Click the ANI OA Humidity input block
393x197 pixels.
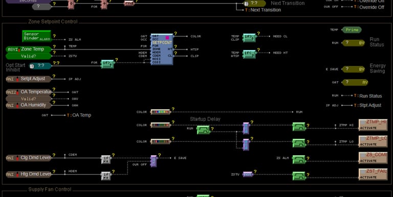[x=29, y=105]
